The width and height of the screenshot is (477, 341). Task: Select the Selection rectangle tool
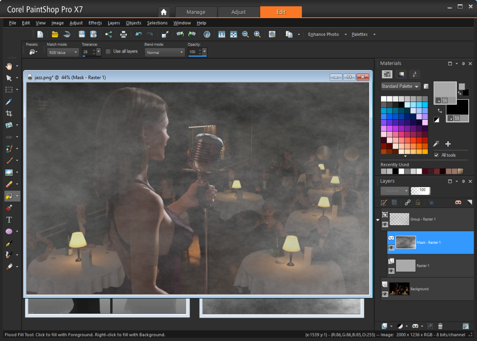(9, 90)
